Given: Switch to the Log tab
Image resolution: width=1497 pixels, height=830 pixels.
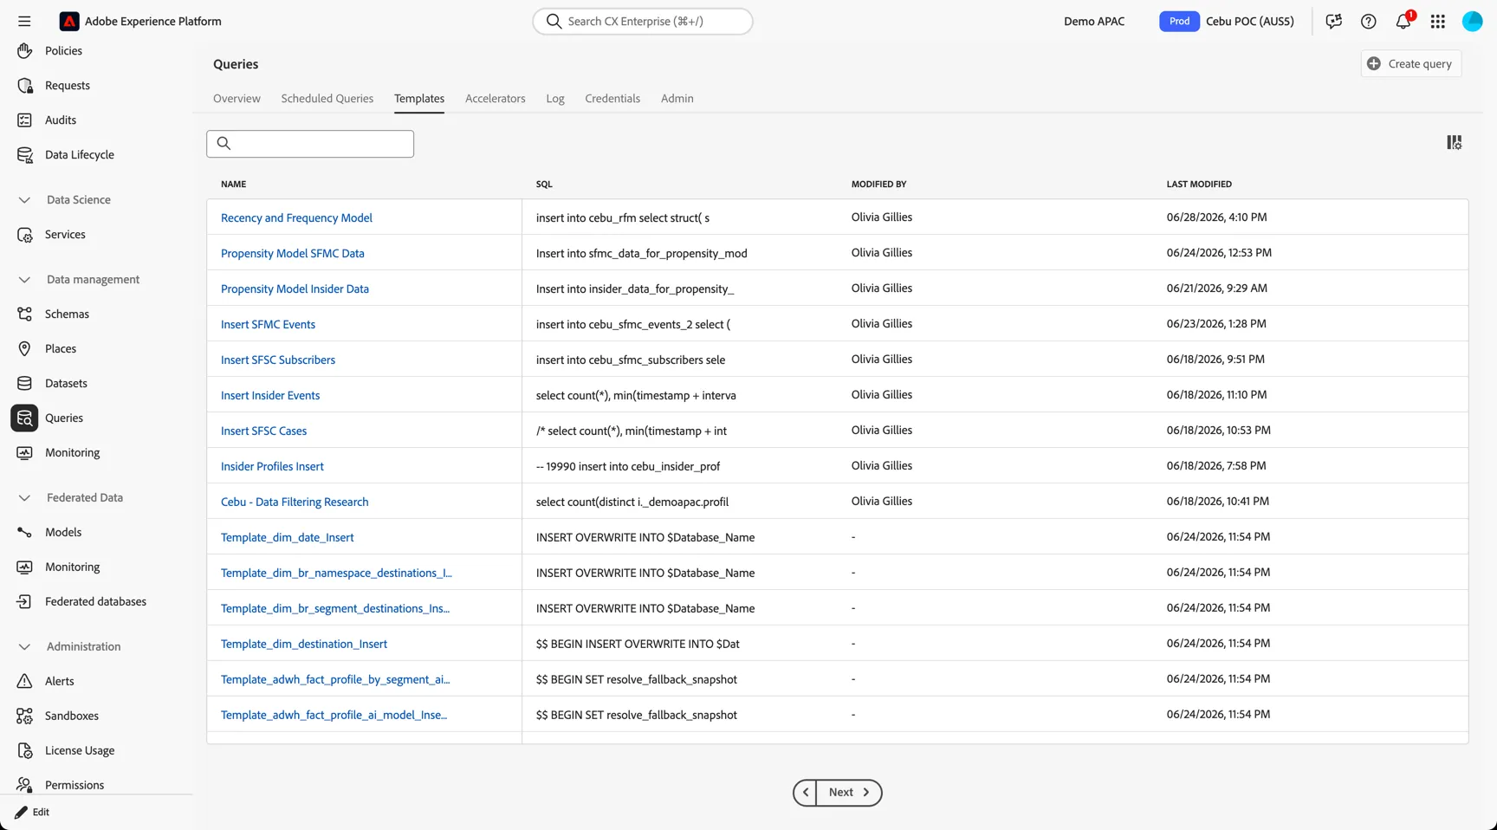Looking at the screenshot, I should (555, 99).
